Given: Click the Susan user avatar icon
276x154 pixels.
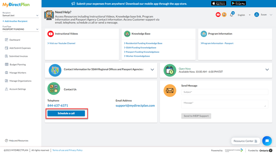Looking at the screenshot, I should [256, 14].
